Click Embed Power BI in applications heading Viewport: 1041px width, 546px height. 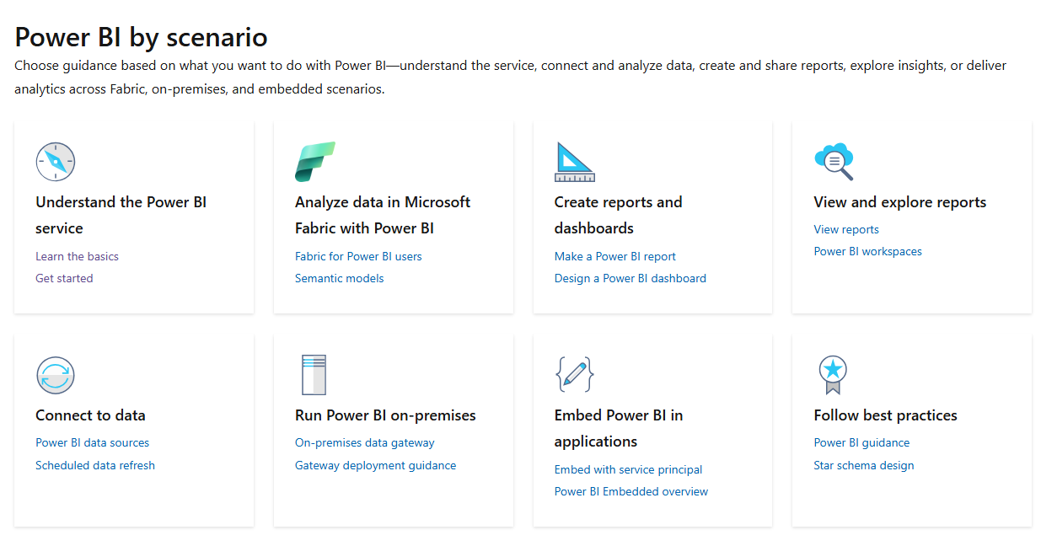click(619, 428)
